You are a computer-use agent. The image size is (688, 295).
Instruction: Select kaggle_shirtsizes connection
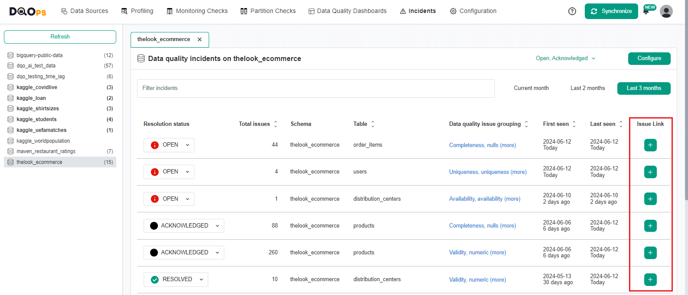tap(60, 109)
